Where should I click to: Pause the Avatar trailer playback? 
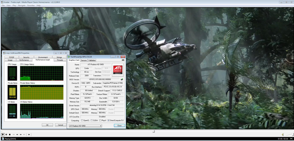[x=6, y=134]
